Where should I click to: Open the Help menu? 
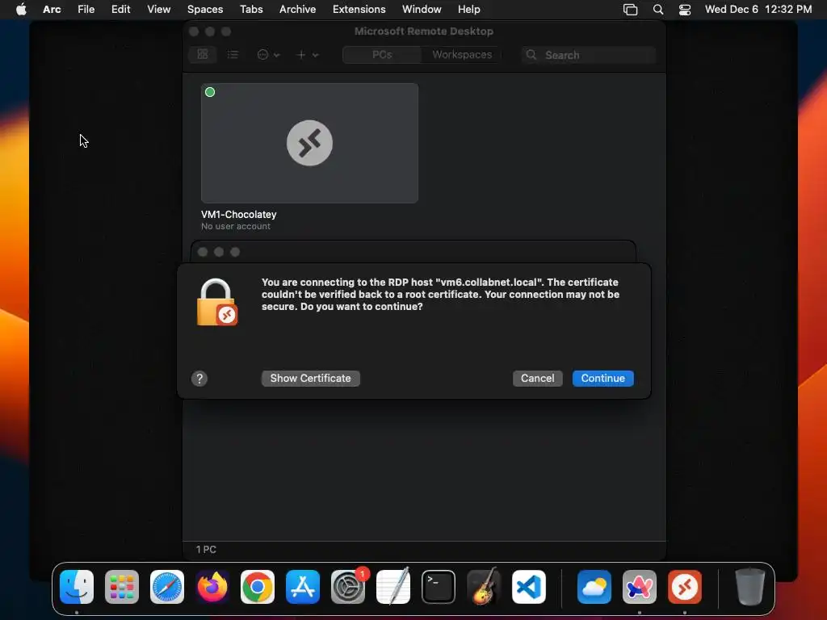pos(469,9)
